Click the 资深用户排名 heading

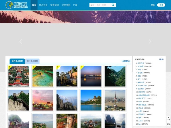(140, 59)
